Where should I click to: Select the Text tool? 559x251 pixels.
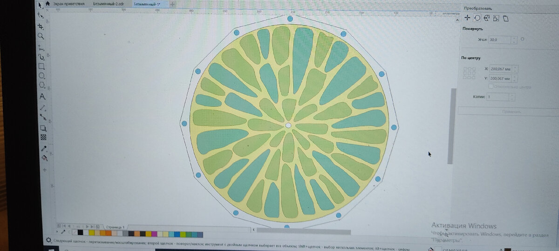coord(42,97)
